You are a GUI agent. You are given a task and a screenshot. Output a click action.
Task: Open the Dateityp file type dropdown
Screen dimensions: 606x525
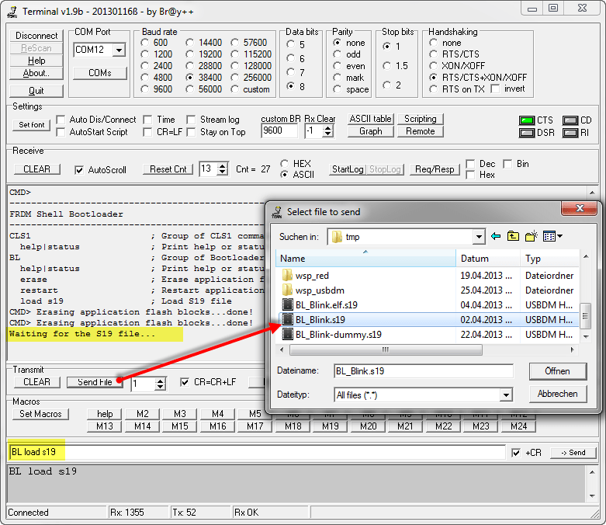pyautogui.click(x=506, y=395)
